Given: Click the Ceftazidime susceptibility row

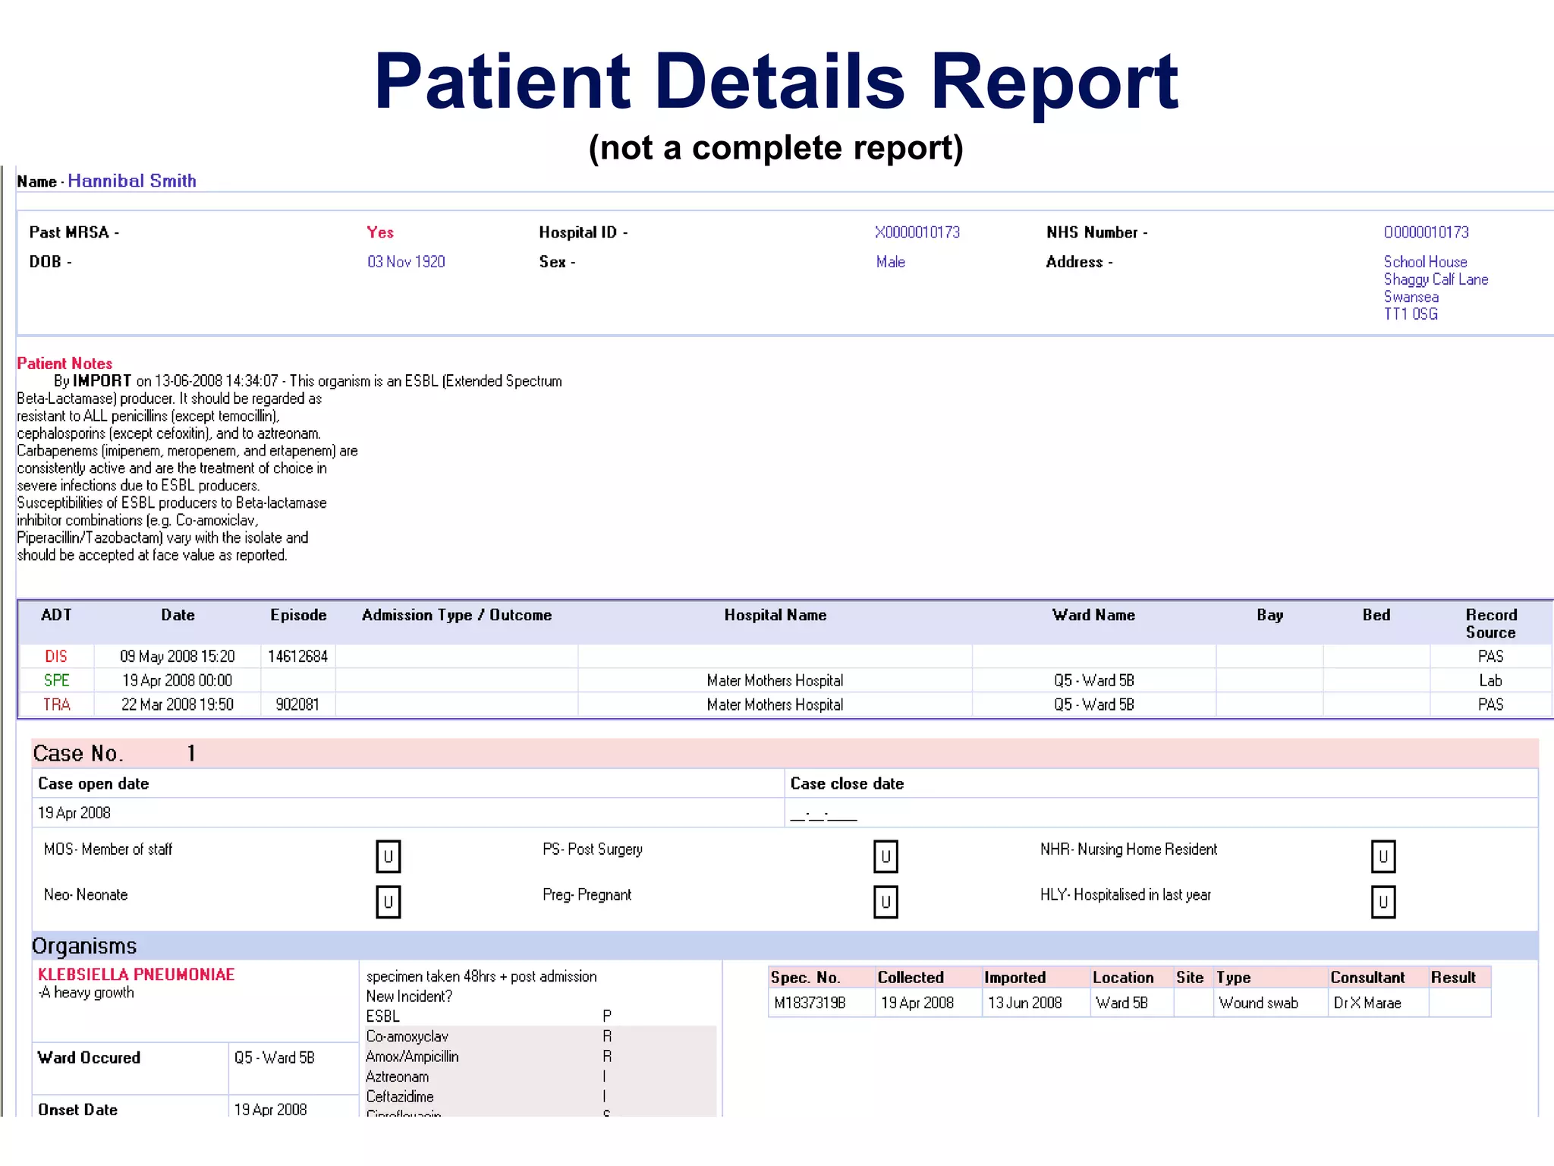Looking at the screenshot, I should 541,1097.
